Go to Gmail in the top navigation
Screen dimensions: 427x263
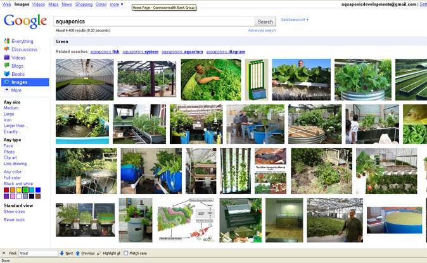coord(101,4)
